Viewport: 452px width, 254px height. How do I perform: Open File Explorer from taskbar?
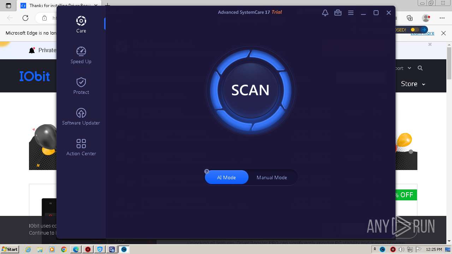[x=40, y=249]
